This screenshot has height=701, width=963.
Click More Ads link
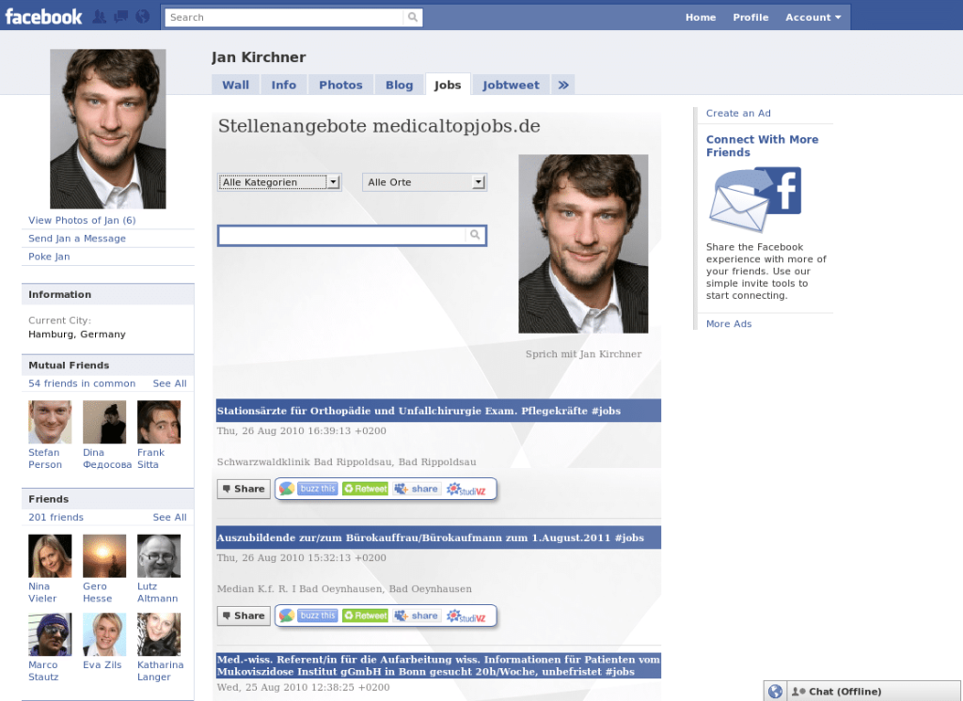(729, 324)
